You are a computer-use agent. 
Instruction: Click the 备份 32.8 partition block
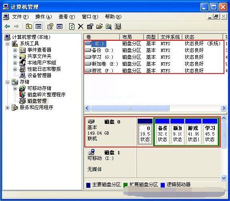coord(162,132)
